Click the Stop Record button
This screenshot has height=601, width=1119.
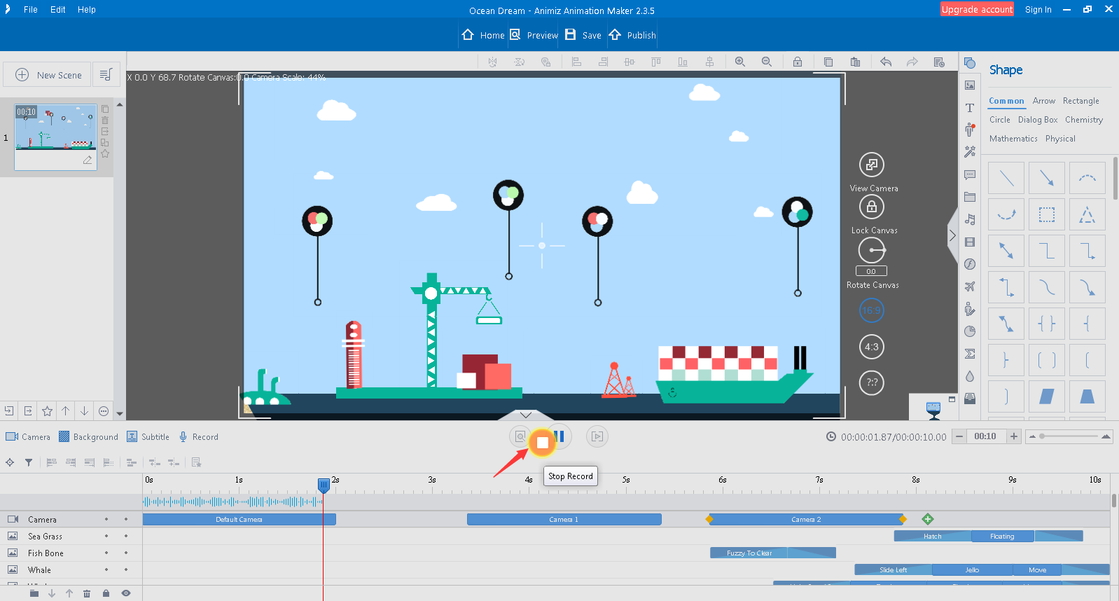click(x=542, y=442)
